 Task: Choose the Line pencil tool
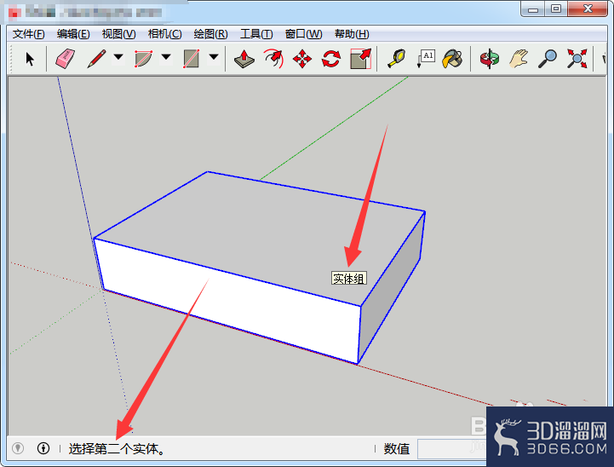point(96,59)
